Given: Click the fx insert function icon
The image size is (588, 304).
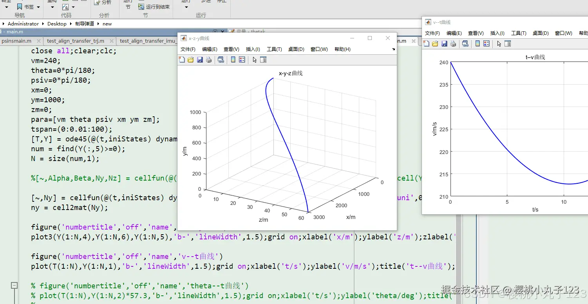Looking at the screenshot, I should coord(65,7).
